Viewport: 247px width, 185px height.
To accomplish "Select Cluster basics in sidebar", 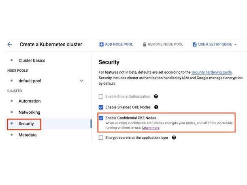I will [x=32, y=61].
